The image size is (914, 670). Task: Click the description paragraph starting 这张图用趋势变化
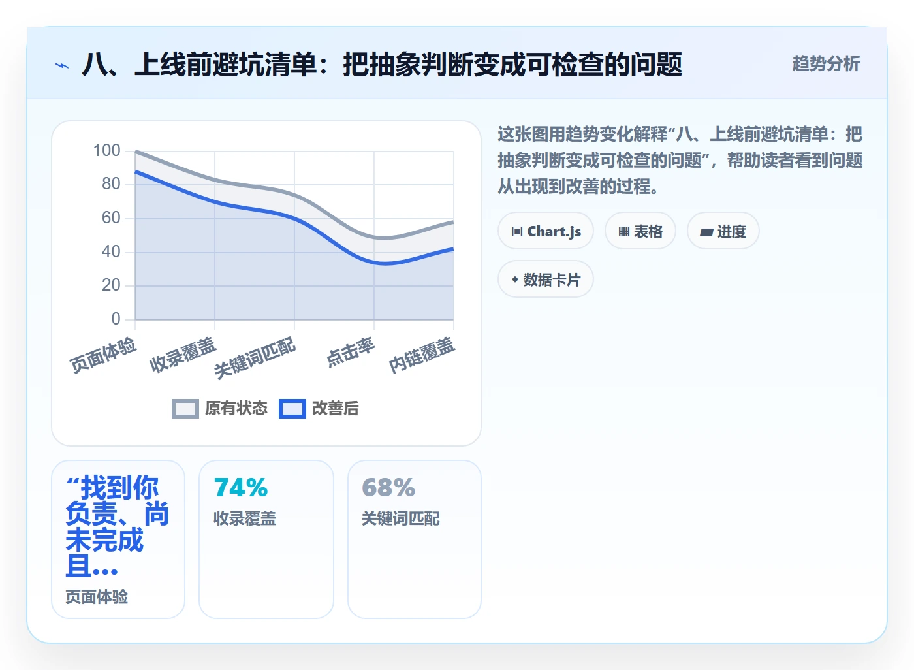click(680, 161)
